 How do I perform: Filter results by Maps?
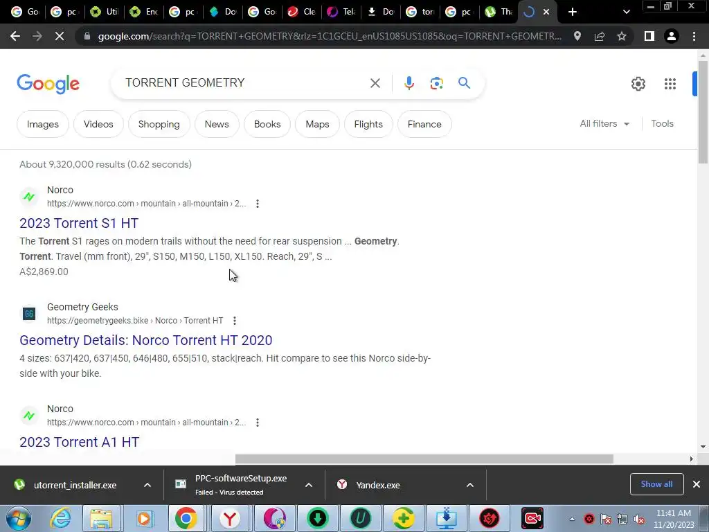tap(317, 124)
